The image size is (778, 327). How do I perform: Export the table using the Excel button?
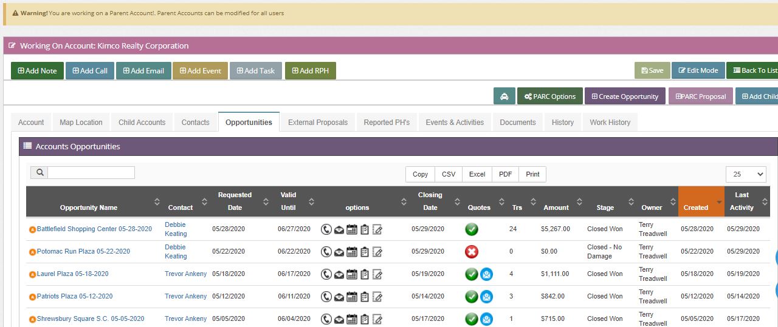tap(477, 174)
